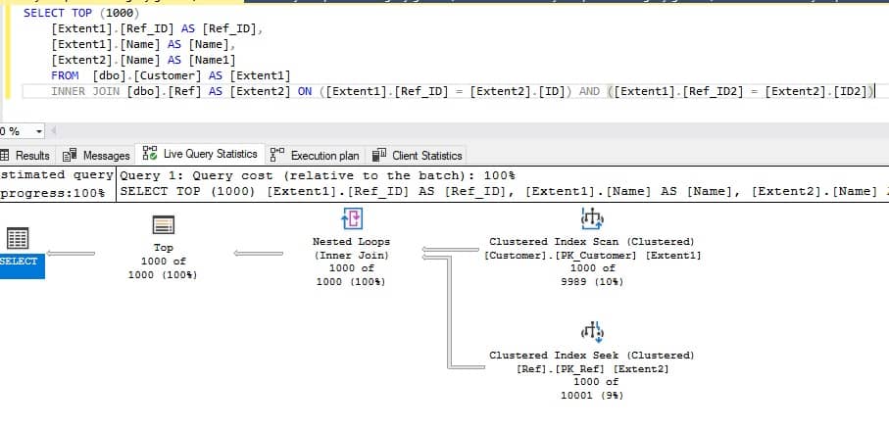Click the [Ref].[PK_Ref] [Extent2] label
Image resolution: width=889 pixels, height=430 pixels.
(592, 369)
